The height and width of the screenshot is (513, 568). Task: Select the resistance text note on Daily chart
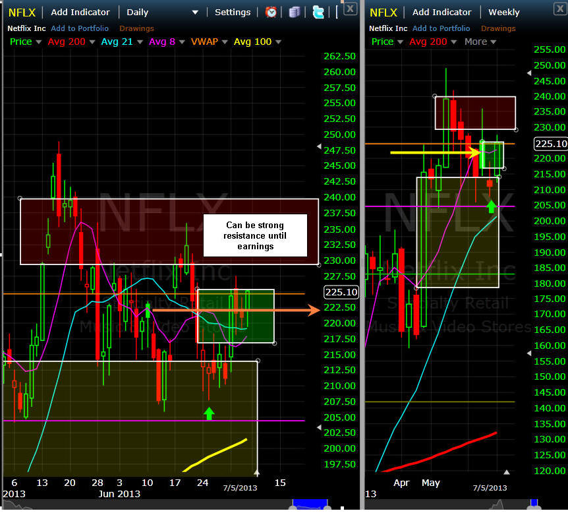(x=255, y=235)
